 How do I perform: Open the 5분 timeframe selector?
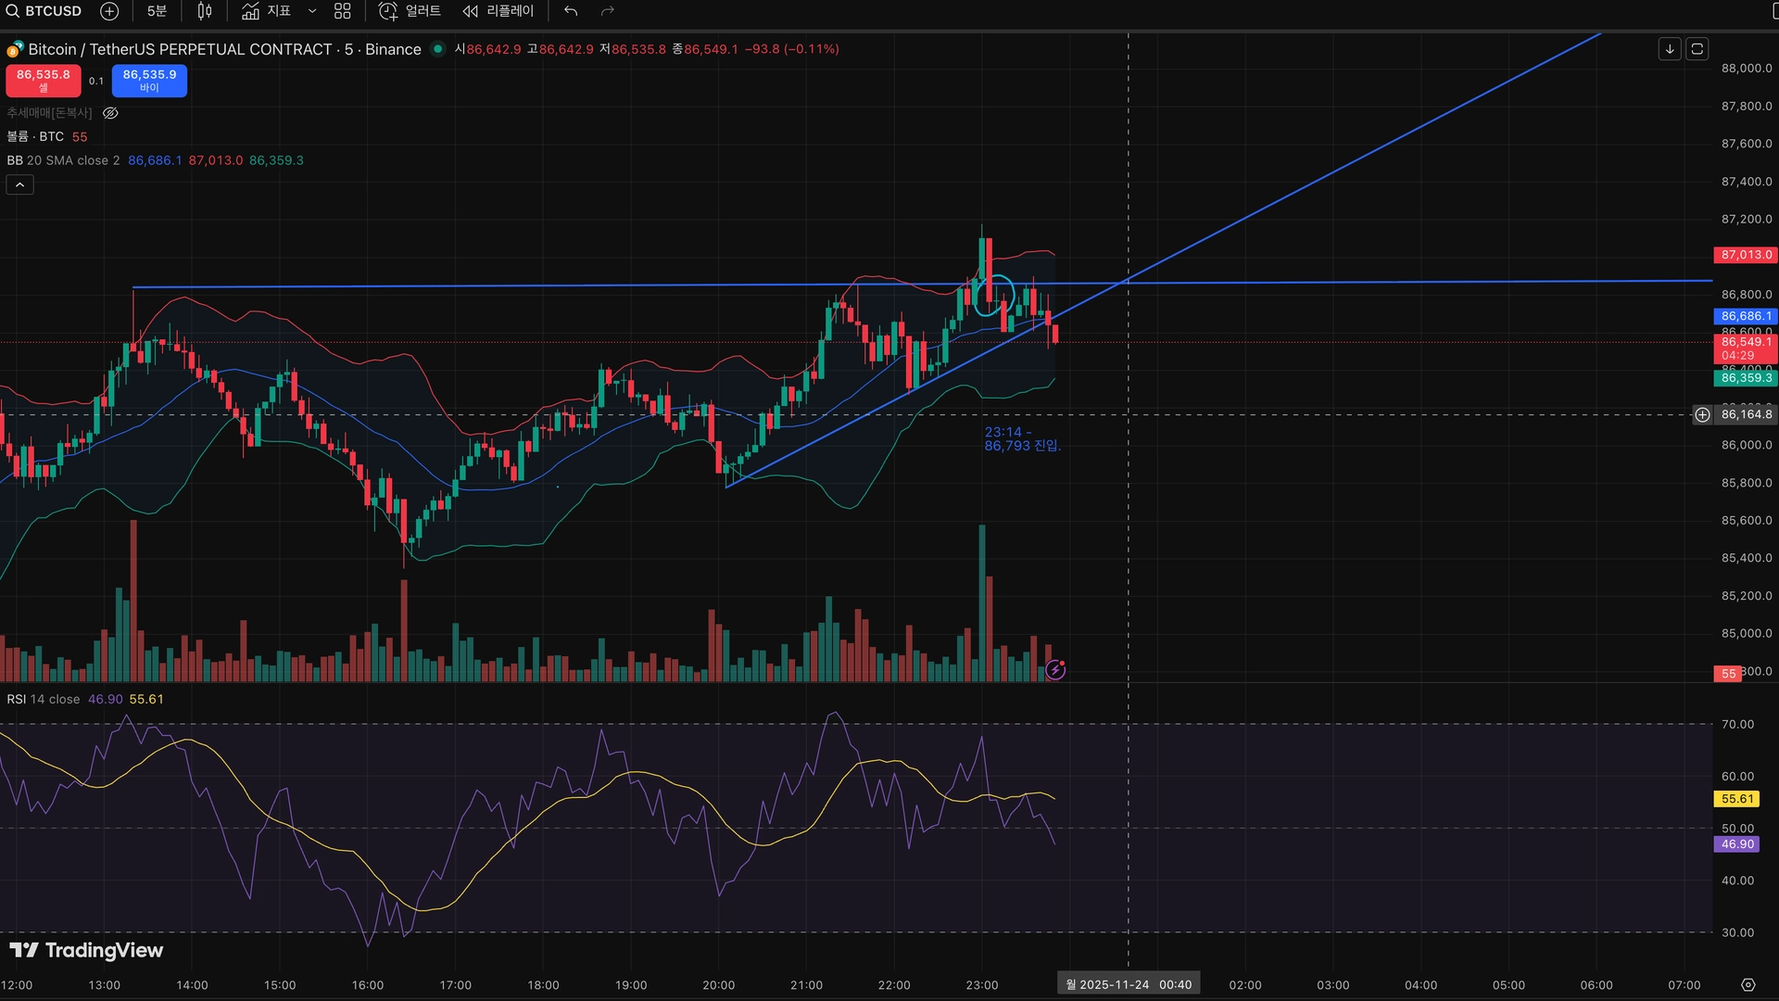tap(157, 11)
